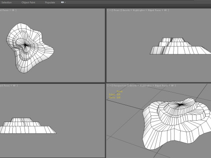
Task: Open the Perspective viewport [+] menu
Action: [110, 86]
